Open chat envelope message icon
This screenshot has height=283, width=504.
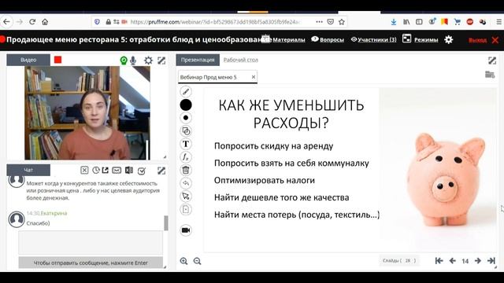(117, 170)
